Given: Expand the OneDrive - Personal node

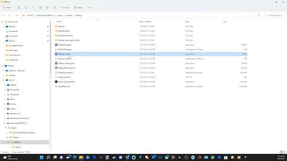Looking at the screenshot, I should (3, 71).
